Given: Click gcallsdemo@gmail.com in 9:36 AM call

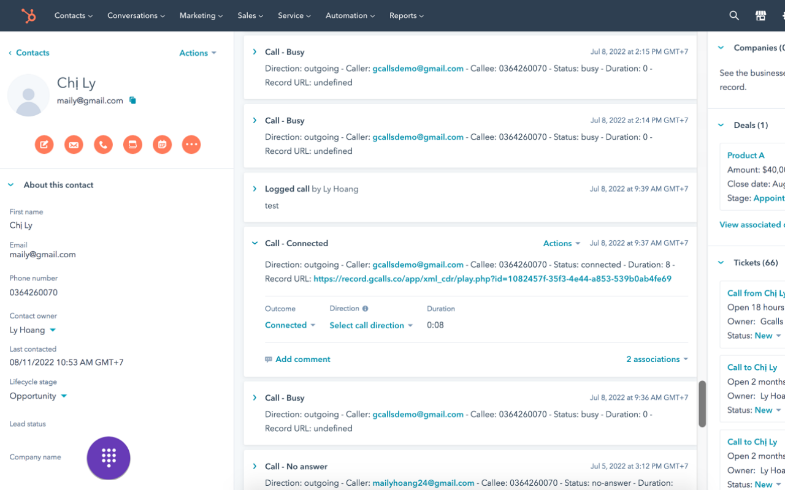Looking at the screenshot, I should (418, 415).
